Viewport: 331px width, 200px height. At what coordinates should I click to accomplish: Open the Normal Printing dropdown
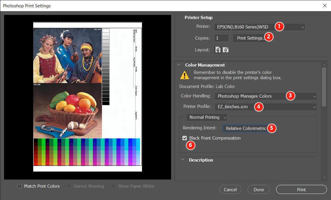207,117
